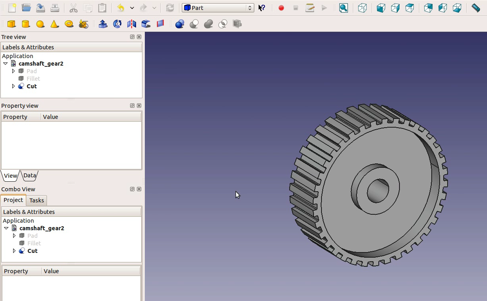This screenshot has height=301, width=487.
Task: Collapse the camshaft_gear2 document node
Action: pyautogui.click(x=5, y=63)
